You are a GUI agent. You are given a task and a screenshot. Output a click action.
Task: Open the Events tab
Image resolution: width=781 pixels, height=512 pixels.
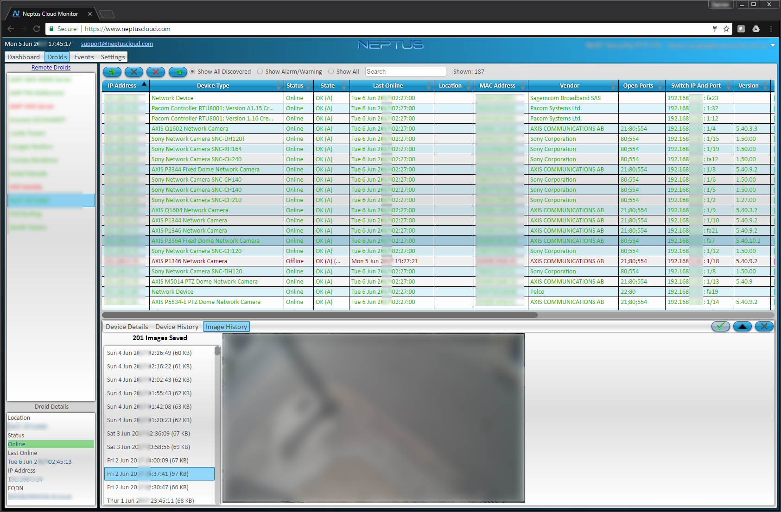[x=84, y=57]
